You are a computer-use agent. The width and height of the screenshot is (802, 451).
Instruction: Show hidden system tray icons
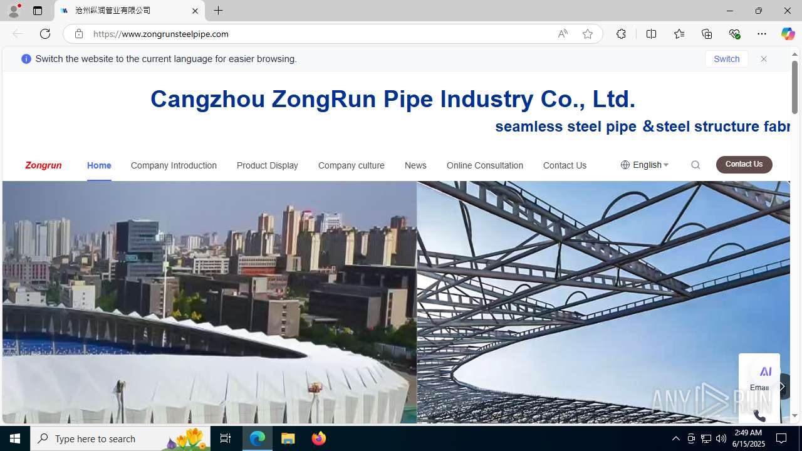675,438
